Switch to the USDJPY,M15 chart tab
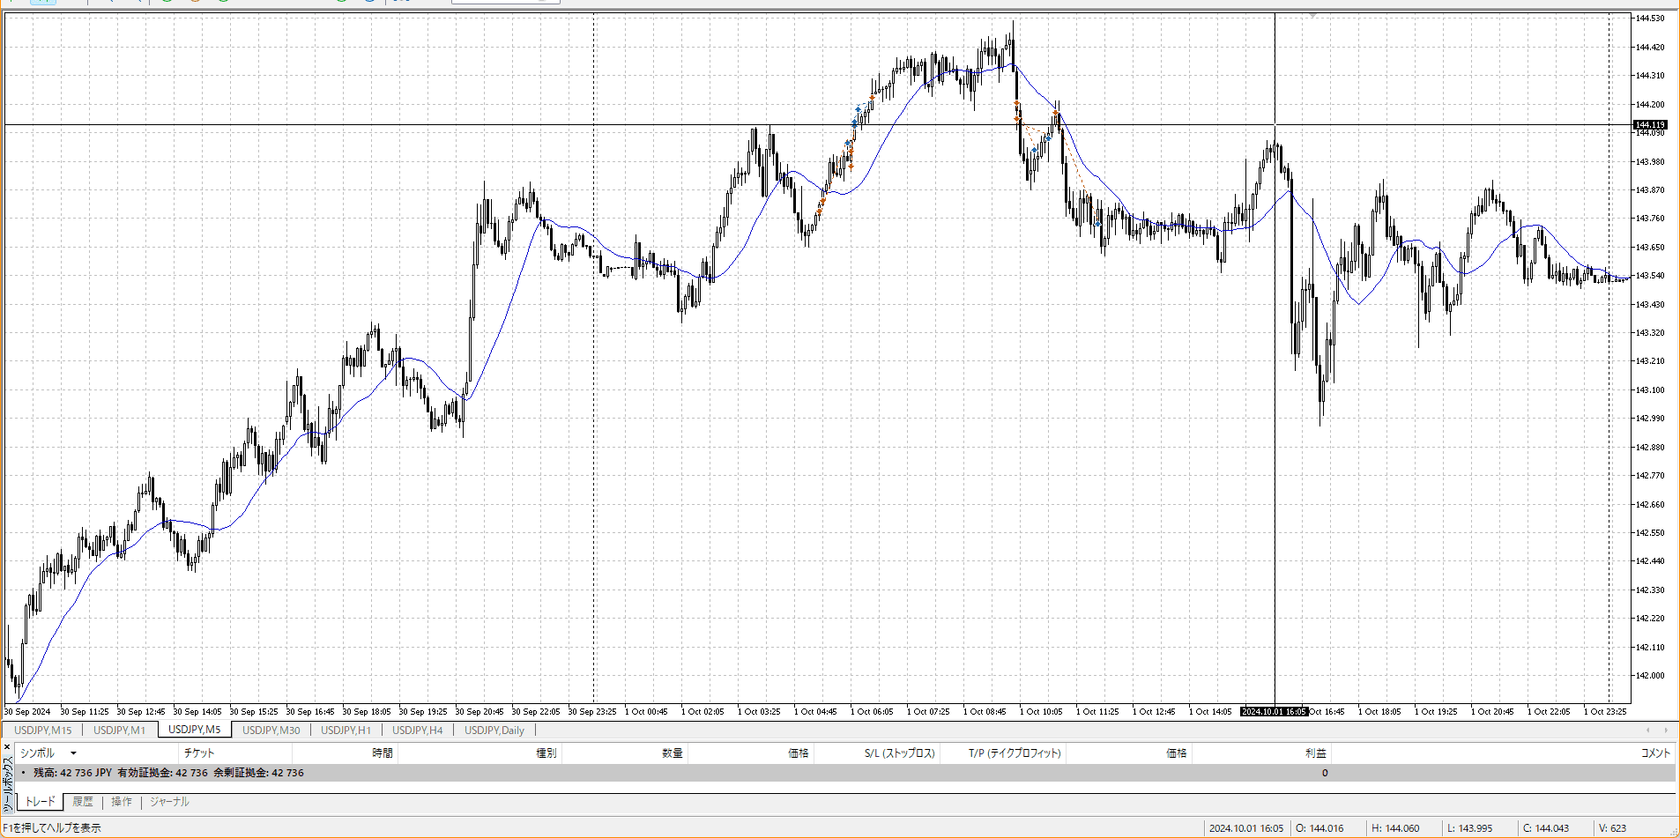This screenshot has height=838, width=1680. (42, 730)
